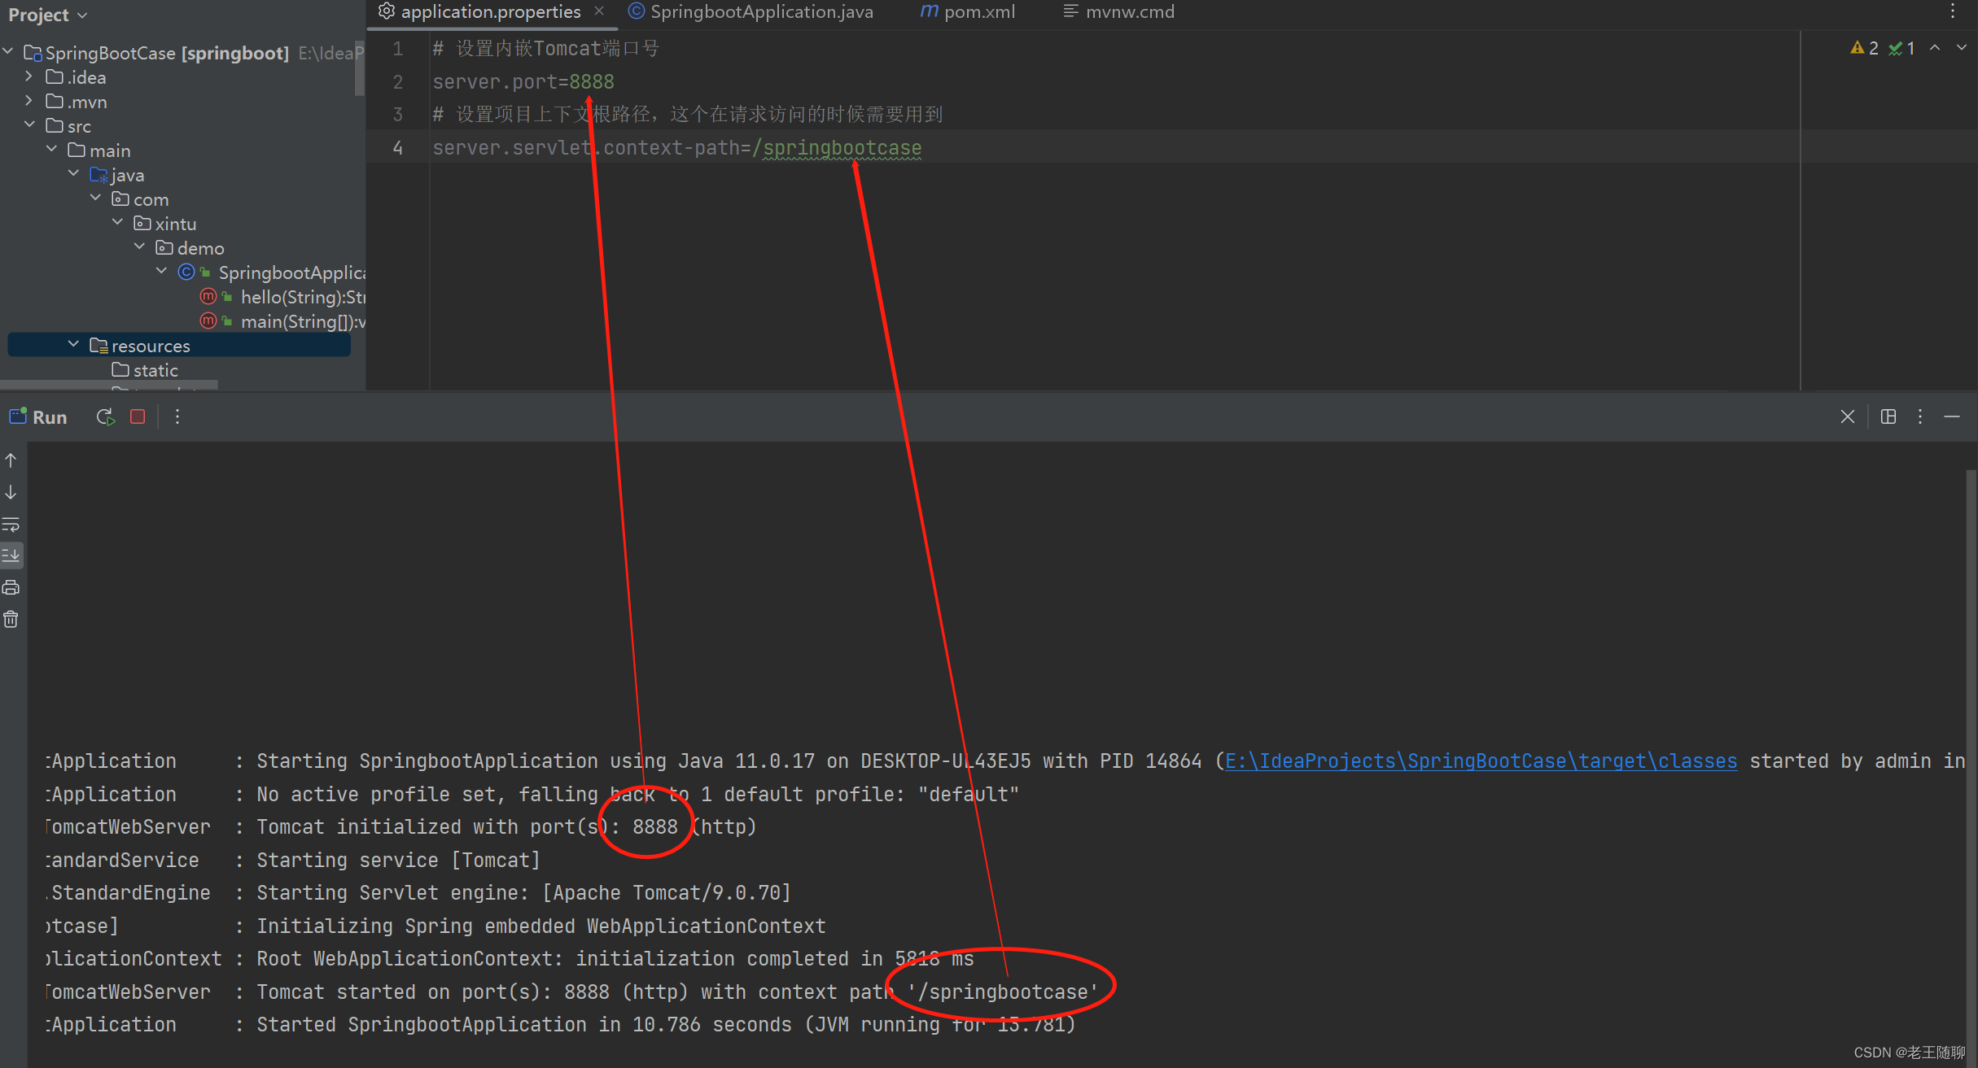Click project tree horizontal scrollbar
Viewport: 1978px width, 1068px height.
[109, 385]
